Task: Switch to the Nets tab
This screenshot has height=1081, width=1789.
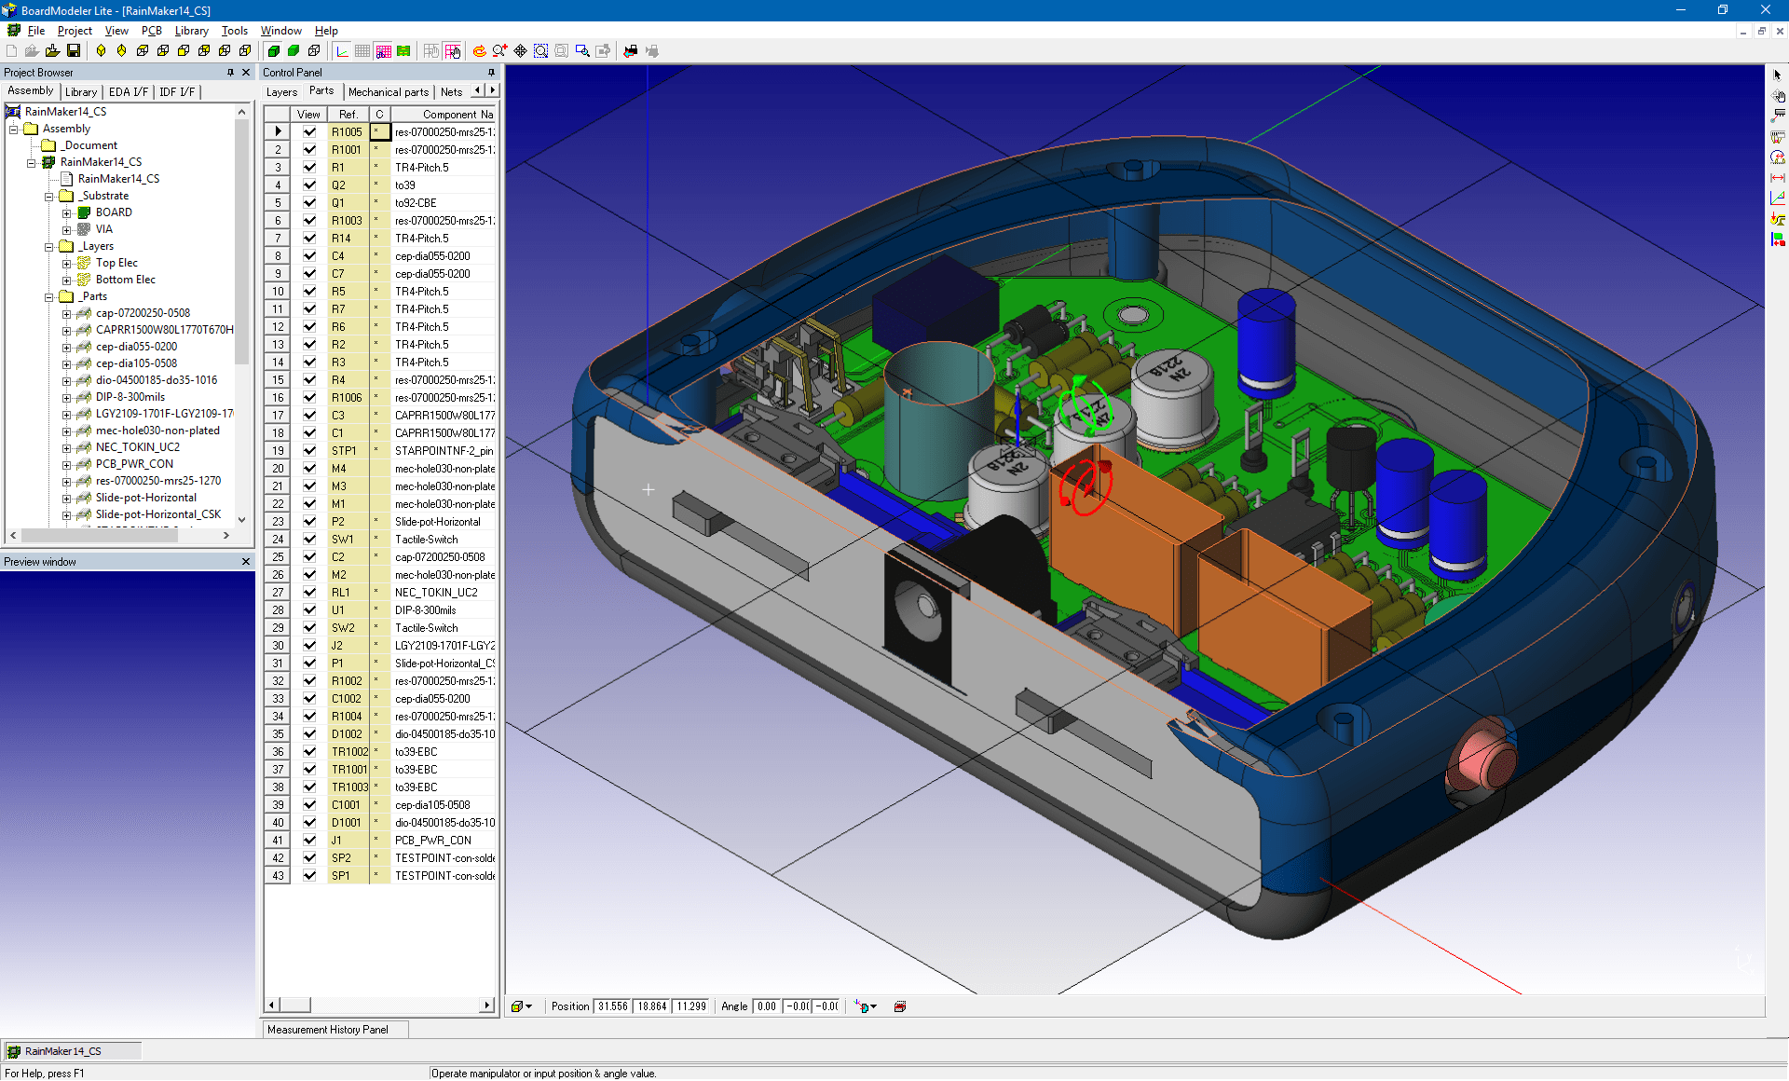Action: (x=451, y=91)
